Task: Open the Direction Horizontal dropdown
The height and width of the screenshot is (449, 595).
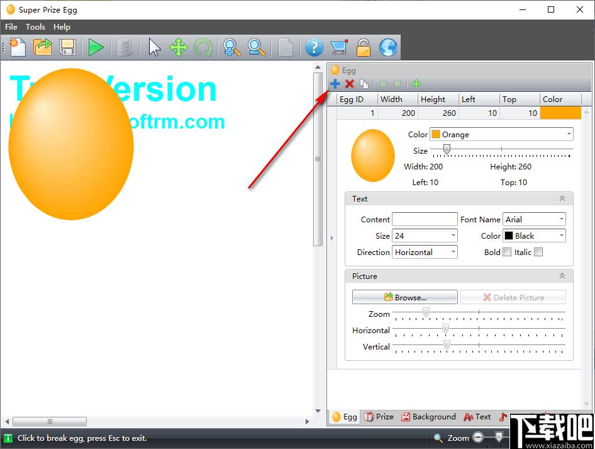Action: (x=425, y=252)
